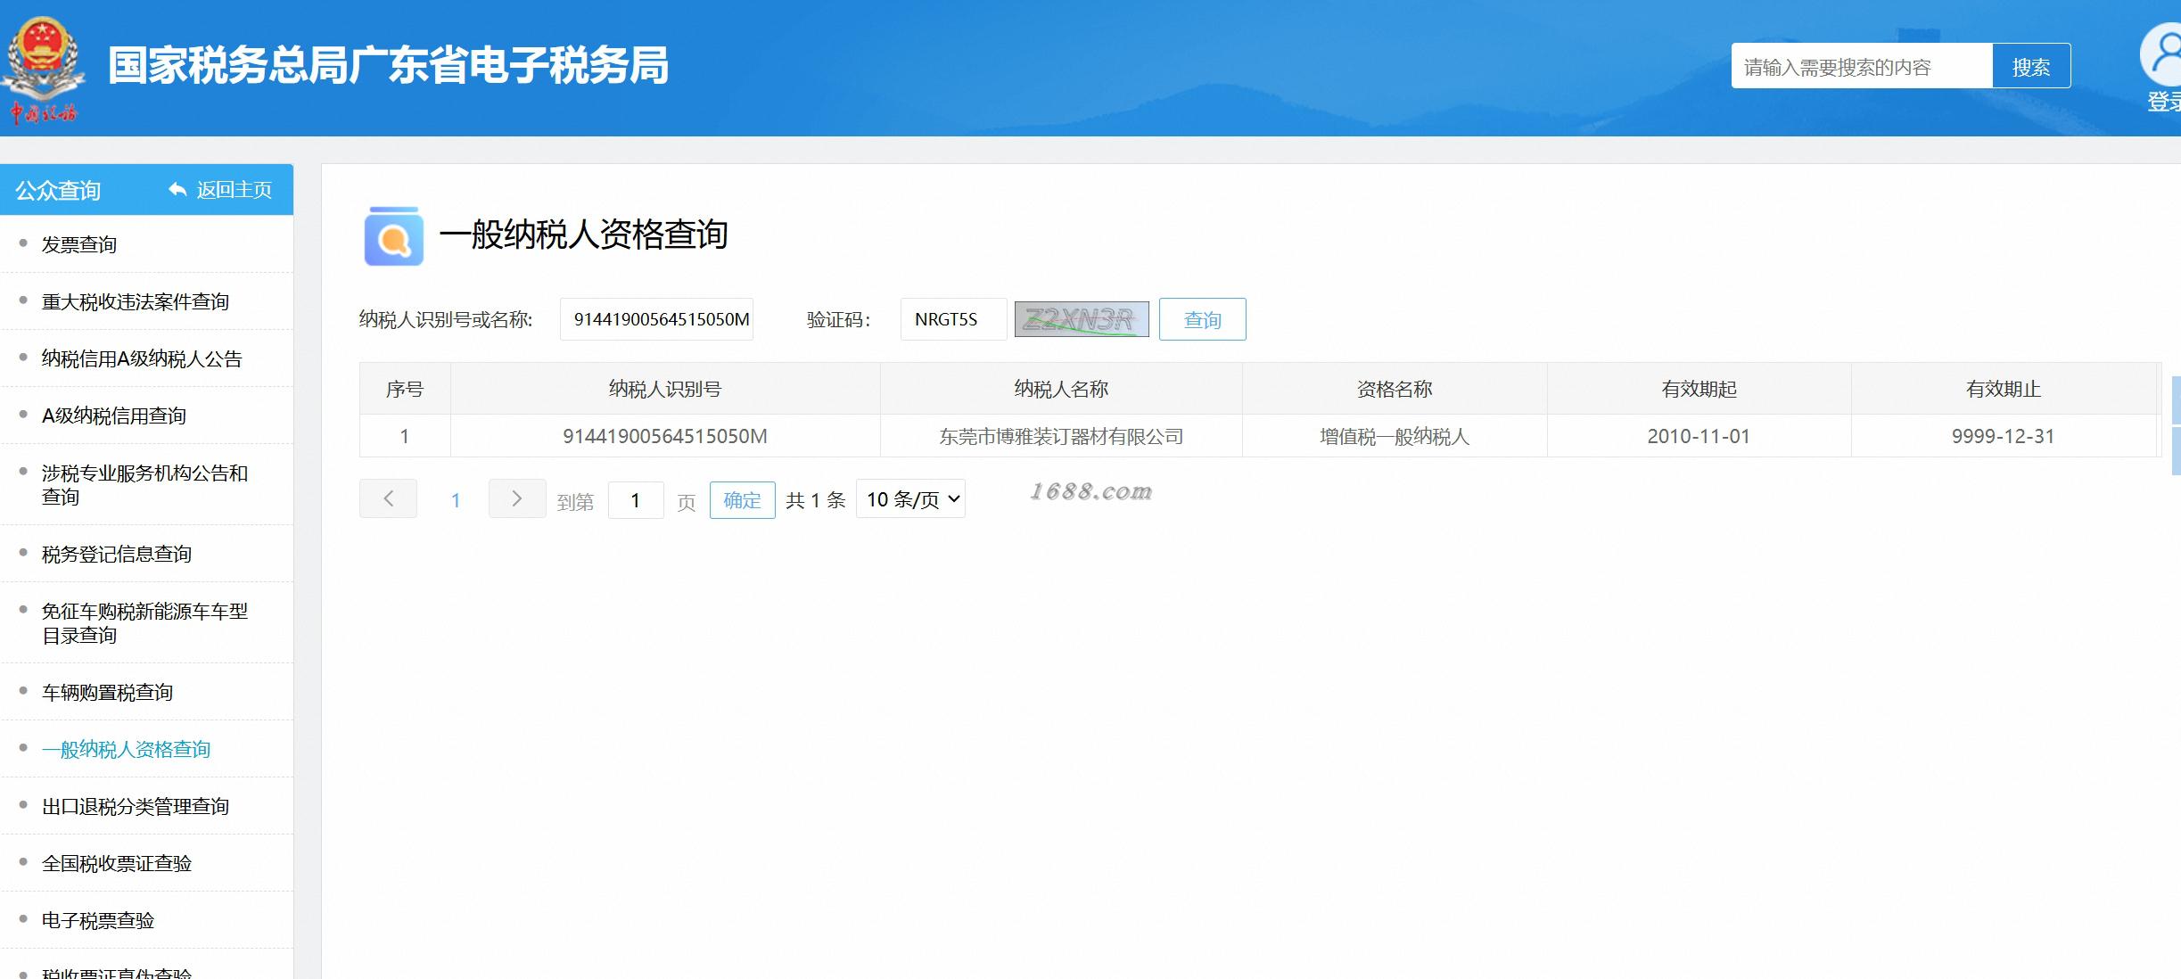Refresh the captcha image Z2XN3R

(x=1082, y=319)
